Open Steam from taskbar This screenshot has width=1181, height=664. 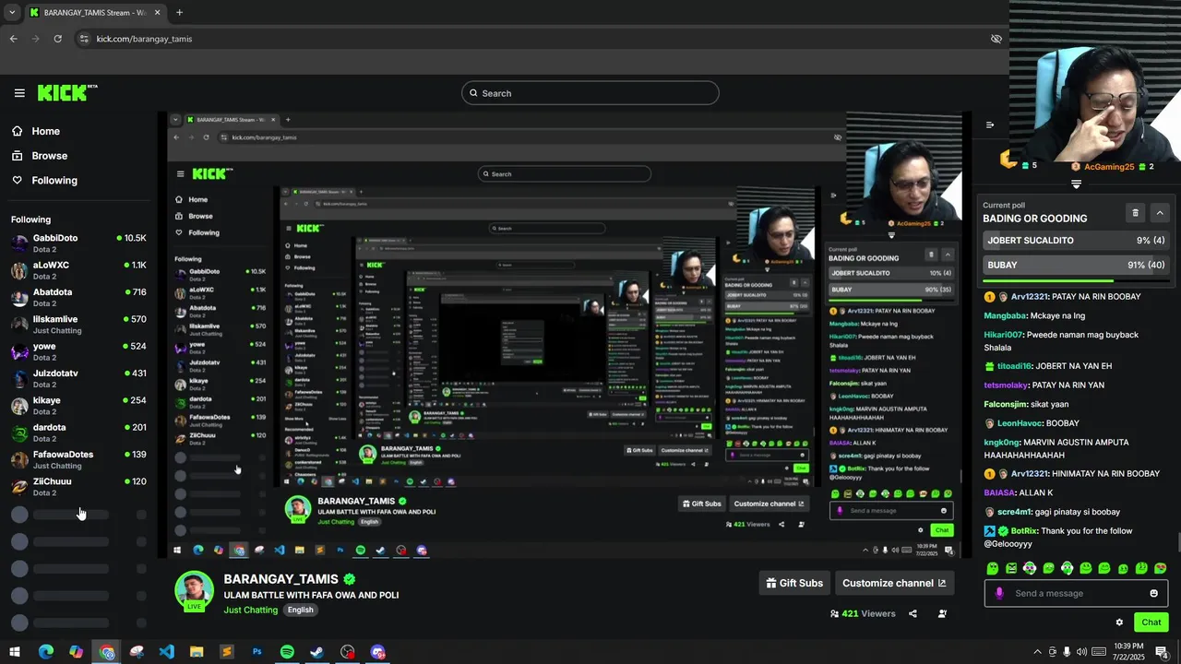pos(316,652)
